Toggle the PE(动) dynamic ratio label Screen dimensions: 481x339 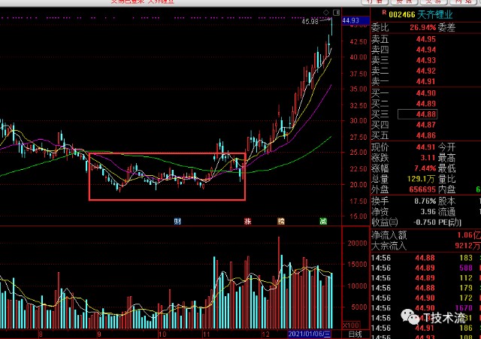[452, 222]
